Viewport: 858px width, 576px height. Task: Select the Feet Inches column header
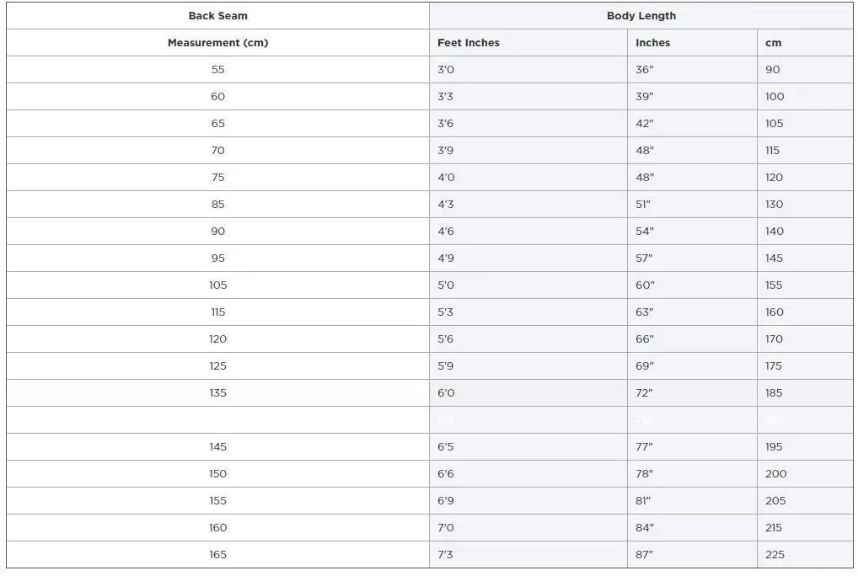coord(469,43)
